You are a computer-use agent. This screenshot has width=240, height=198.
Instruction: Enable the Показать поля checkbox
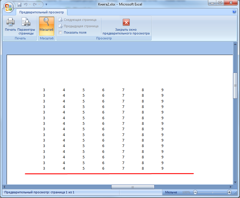pos(60,32)
